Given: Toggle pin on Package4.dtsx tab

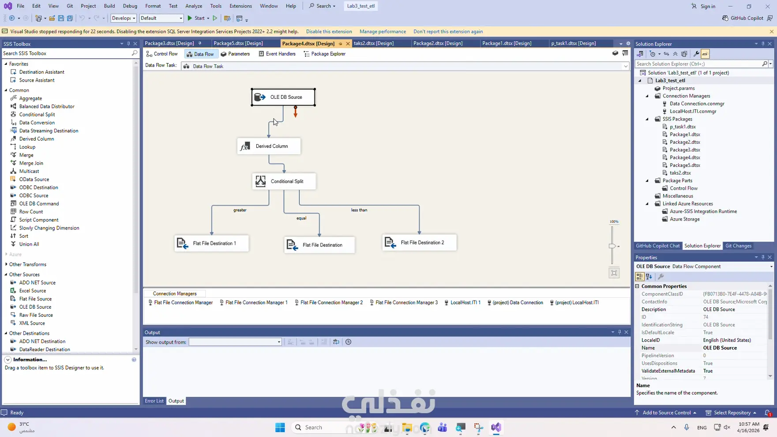Looking at the screenshot, I should coord(340,44).
